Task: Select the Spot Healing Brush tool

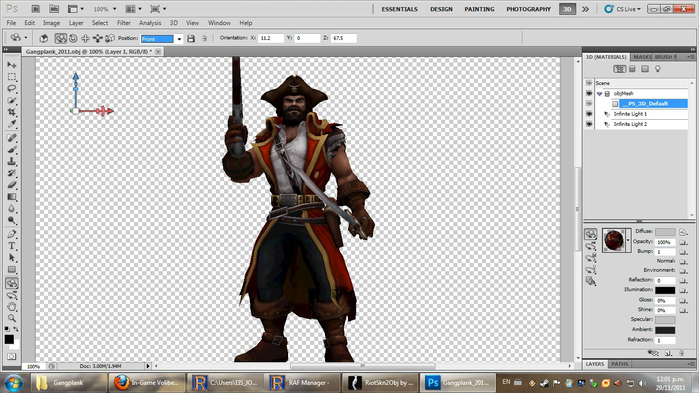Action: click(x=12, y=138)
